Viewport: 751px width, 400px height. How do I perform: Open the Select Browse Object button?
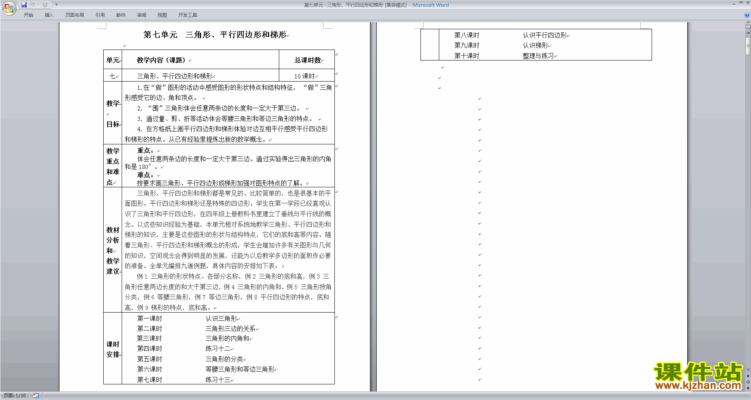(x=748, y=382)
